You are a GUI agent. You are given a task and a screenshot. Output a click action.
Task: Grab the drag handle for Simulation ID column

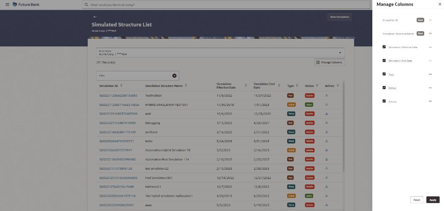pos(430,20)
